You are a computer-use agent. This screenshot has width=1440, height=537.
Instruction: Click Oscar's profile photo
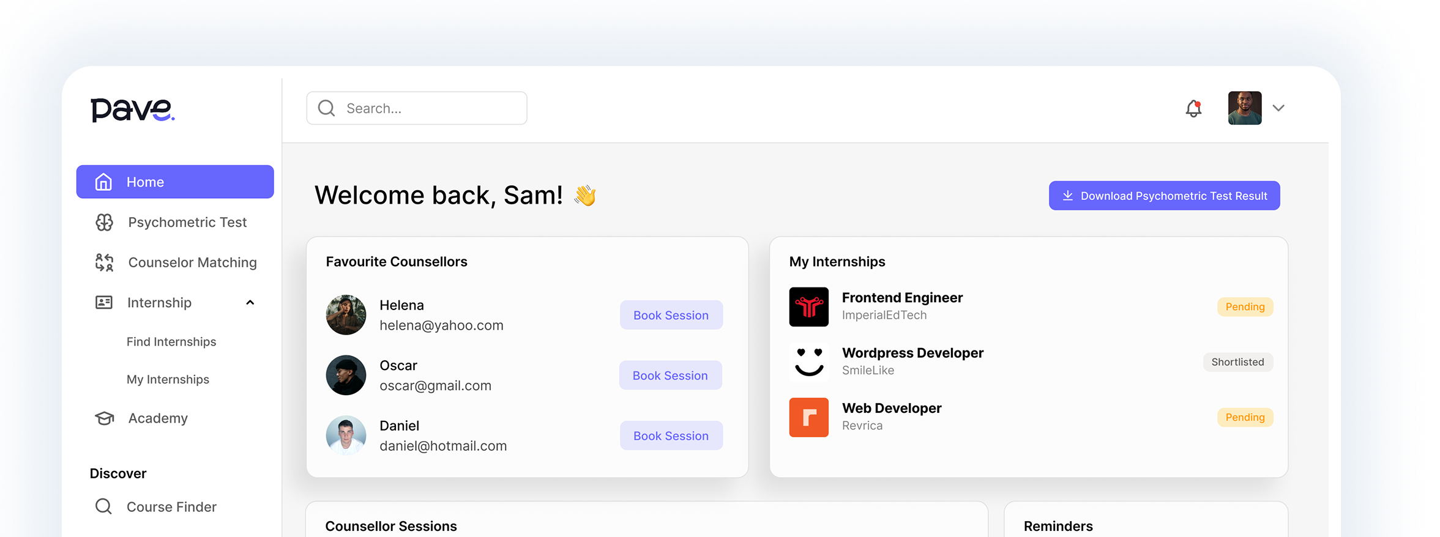click(x=346, y=376)
